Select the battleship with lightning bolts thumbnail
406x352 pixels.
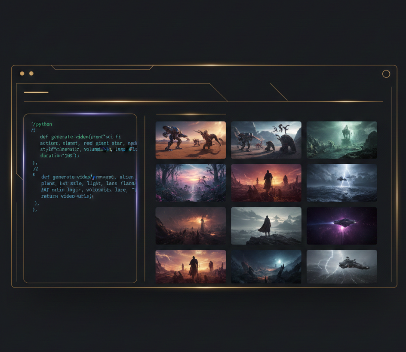click(341, 266)
